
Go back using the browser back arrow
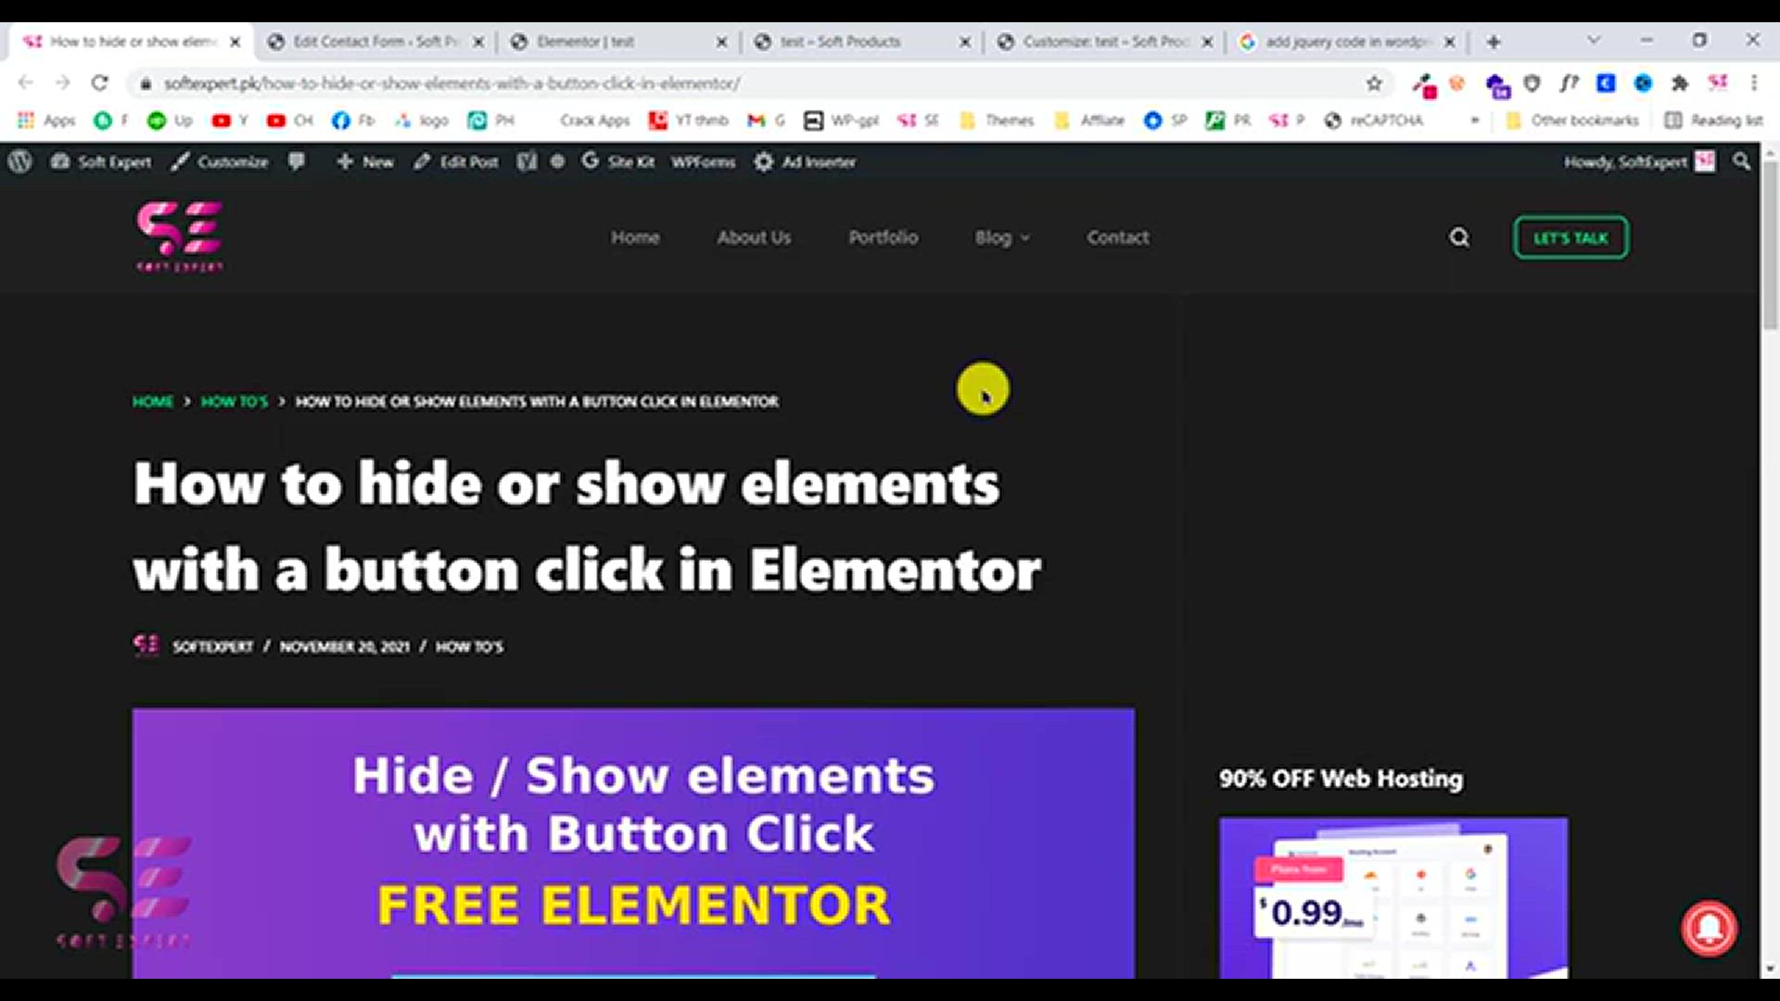click(26, 83)
